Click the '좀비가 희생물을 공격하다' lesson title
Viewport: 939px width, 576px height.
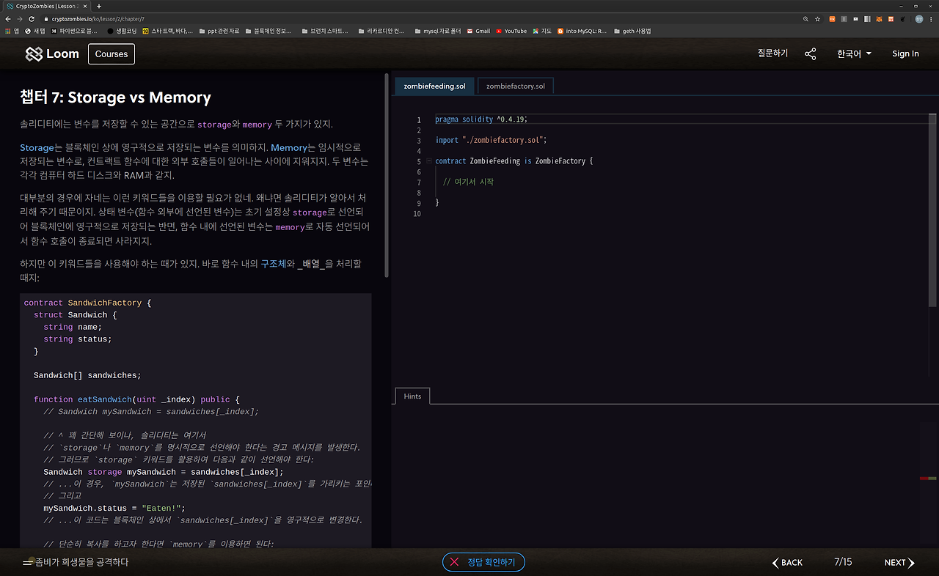tap(82, 562)
